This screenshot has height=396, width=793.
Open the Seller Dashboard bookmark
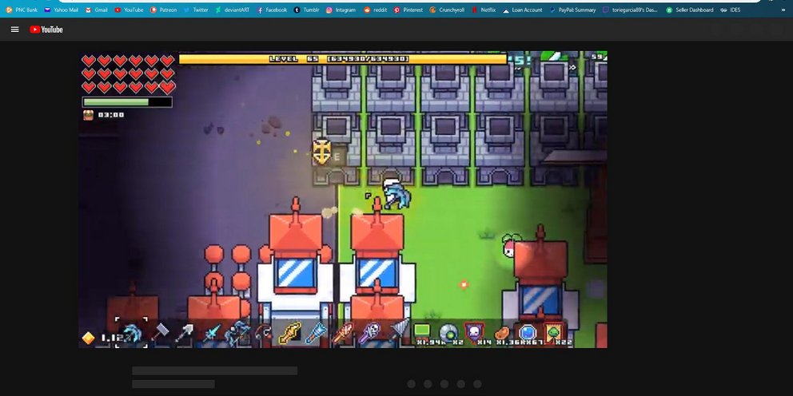(689, 10)
